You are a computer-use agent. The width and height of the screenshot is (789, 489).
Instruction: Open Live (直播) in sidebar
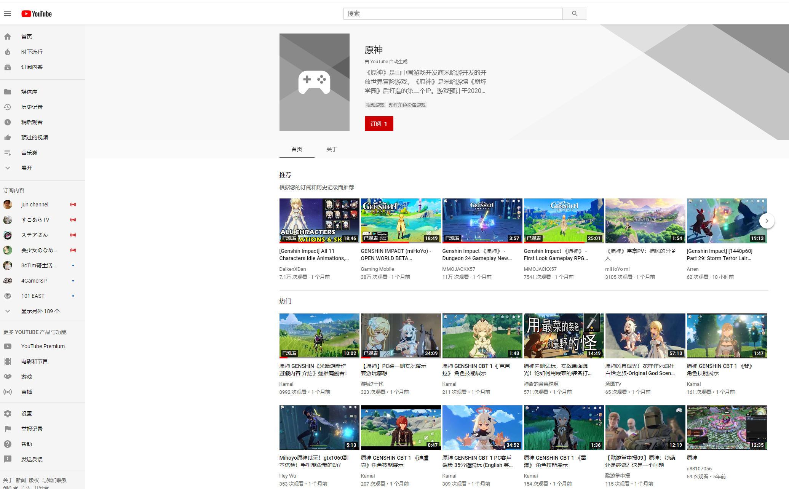click(x=27, y=392)
